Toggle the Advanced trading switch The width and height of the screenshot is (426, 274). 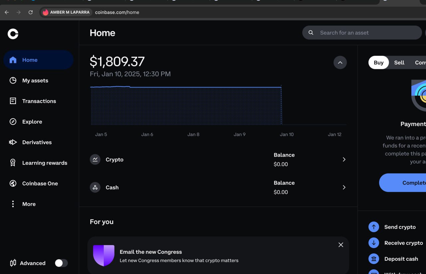point(61,263)
